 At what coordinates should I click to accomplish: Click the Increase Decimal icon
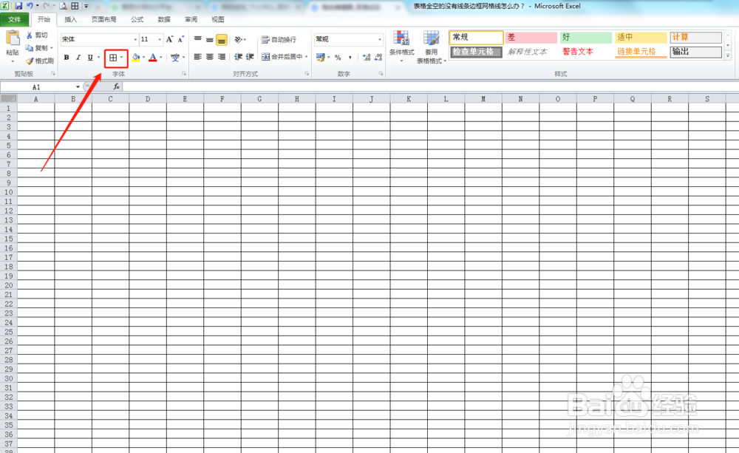click(x=367, y=57)
